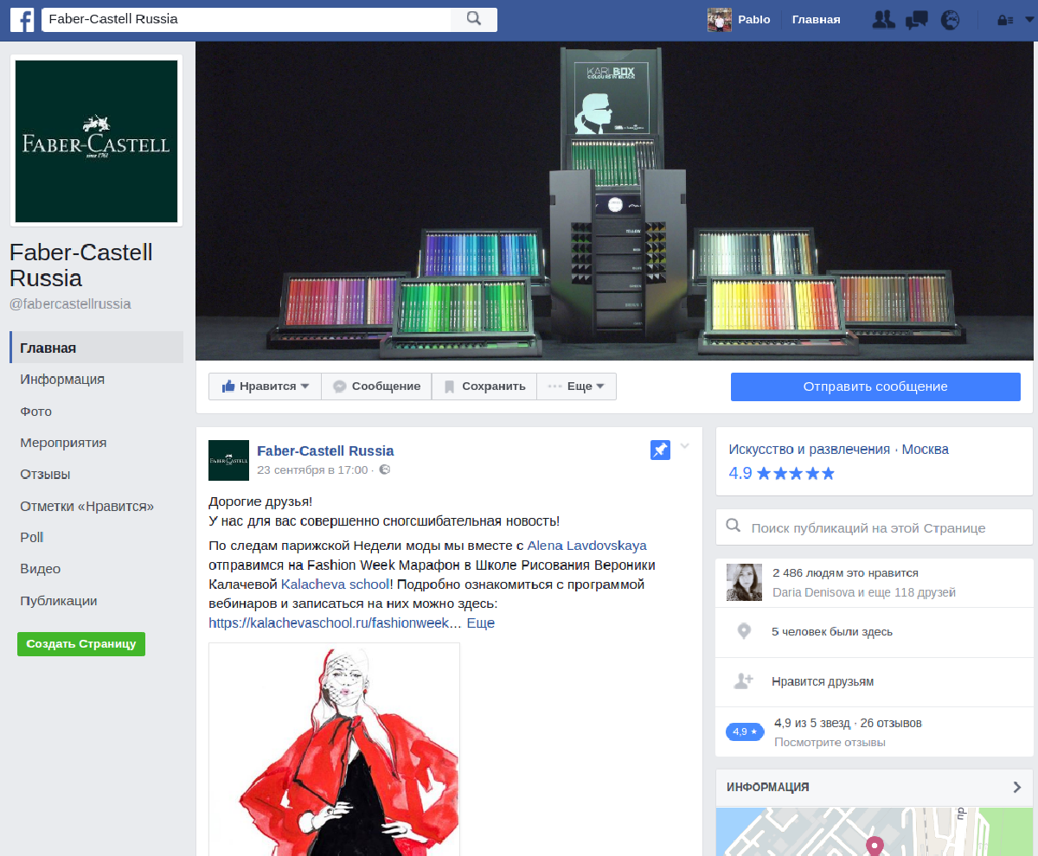Open the Еще more-actions dropdown
This screenshot has height=856, width=1038.
point(576,386)
